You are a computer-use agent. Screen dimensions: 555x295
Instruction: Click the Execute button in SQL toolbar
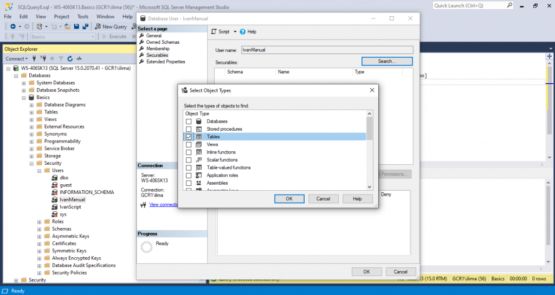pos(114,36)
